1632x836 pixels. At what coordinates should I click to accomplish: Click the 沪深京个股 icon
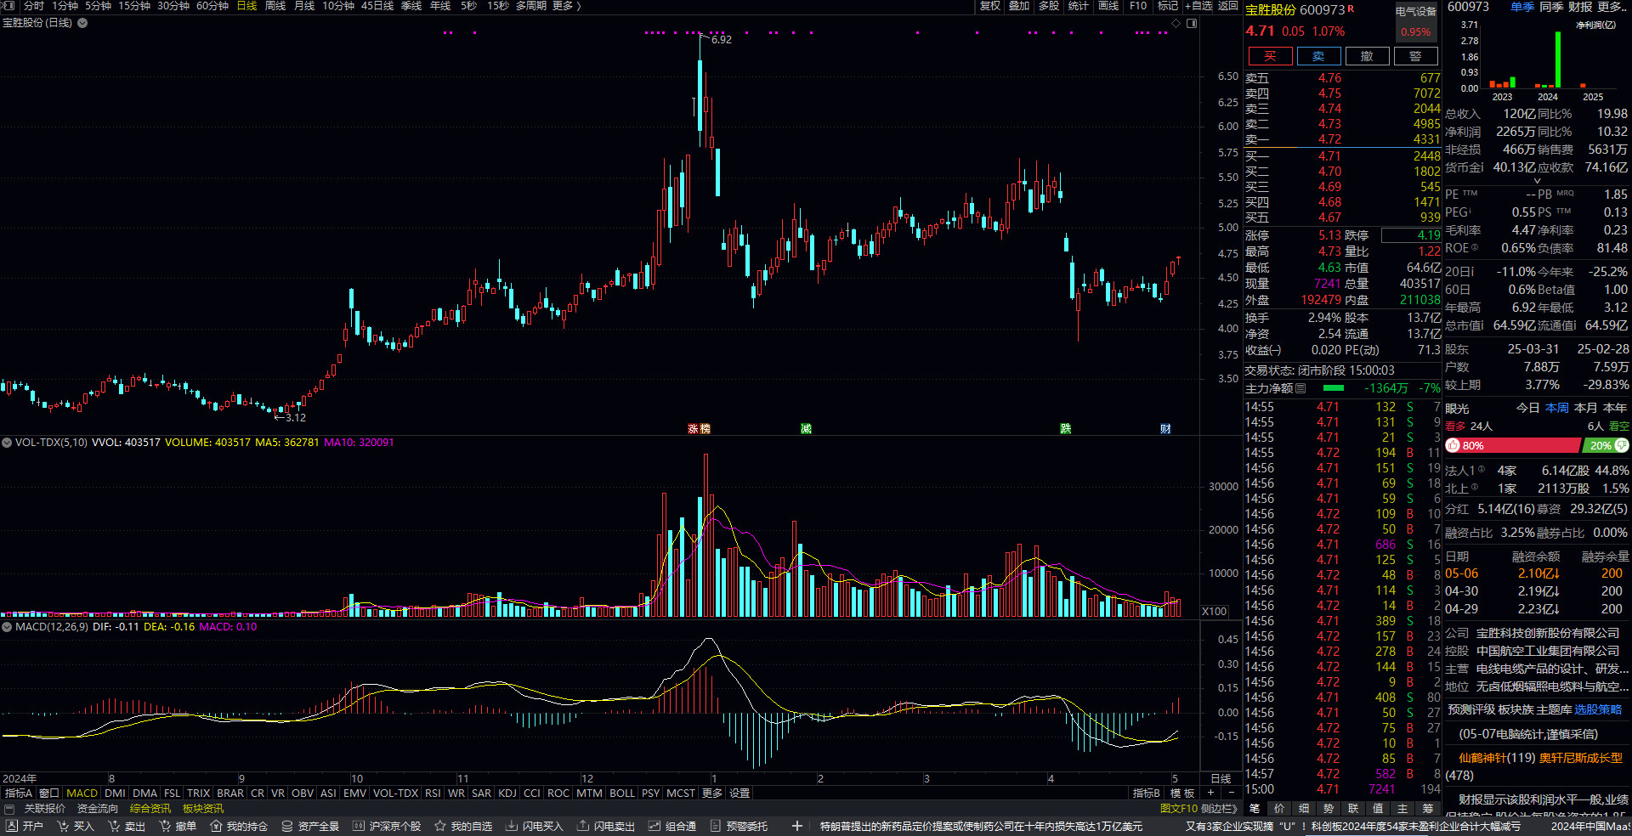tap(359, 826)
